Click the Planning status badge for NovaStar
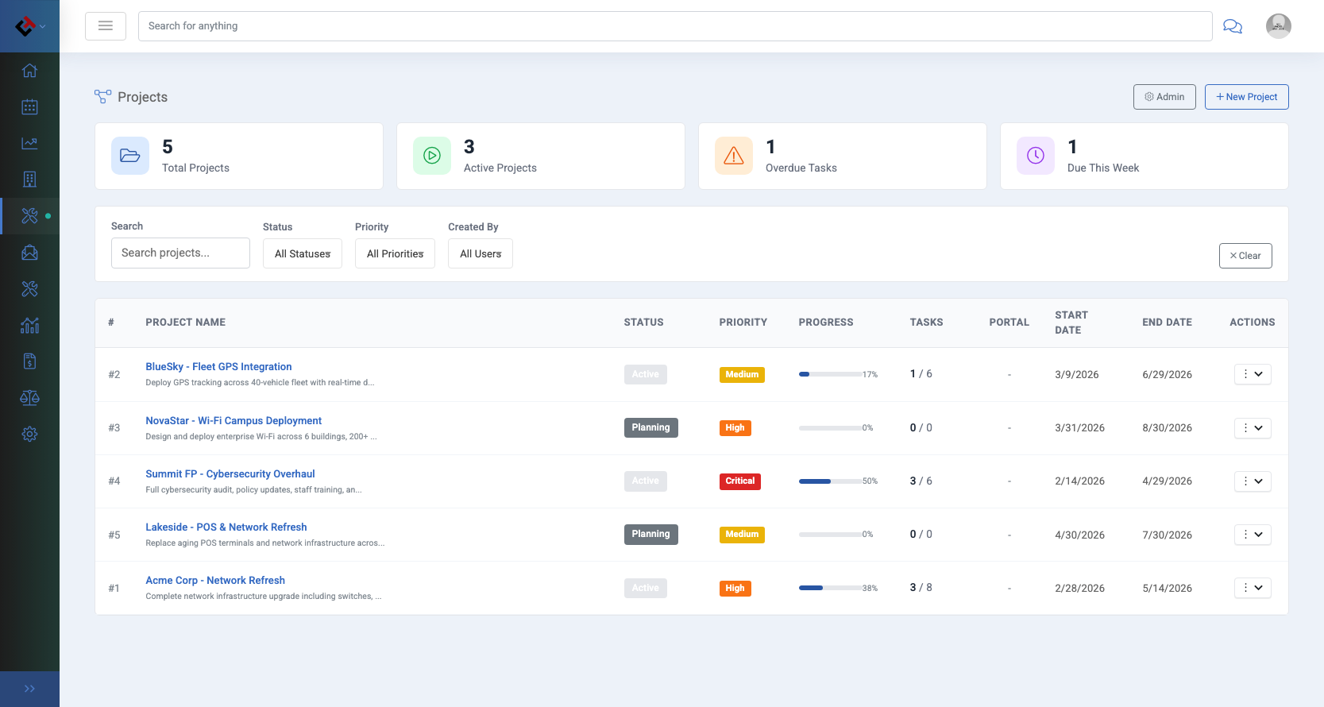This screenshot has height=707, width=1324. [x=651, y=427]
